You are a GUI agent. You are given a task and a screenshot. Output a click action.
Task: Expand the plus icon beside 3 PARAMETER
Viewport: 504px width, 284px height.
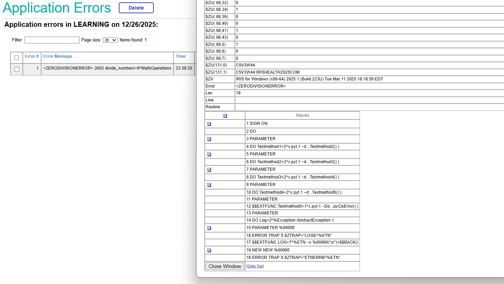click(x=209, y=139)
